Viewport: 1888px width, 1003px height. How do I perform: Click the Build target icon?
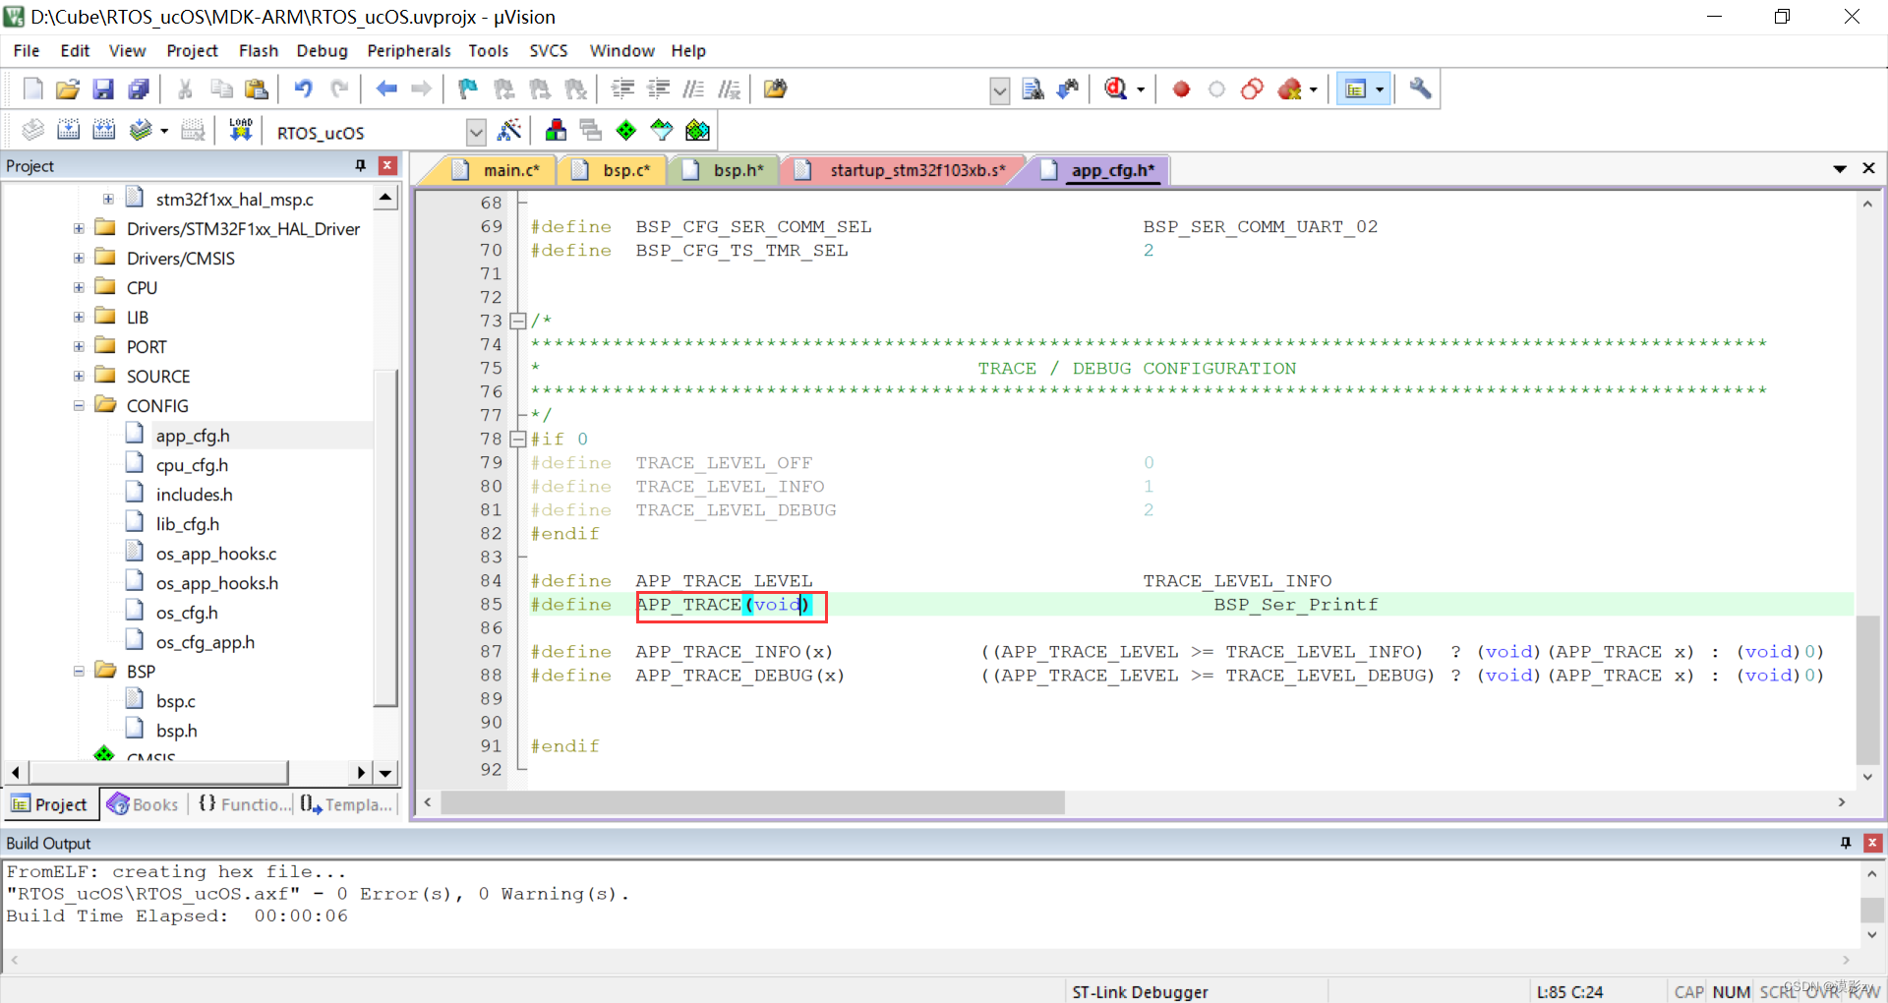pyautogui.click(x=68, y=130)
